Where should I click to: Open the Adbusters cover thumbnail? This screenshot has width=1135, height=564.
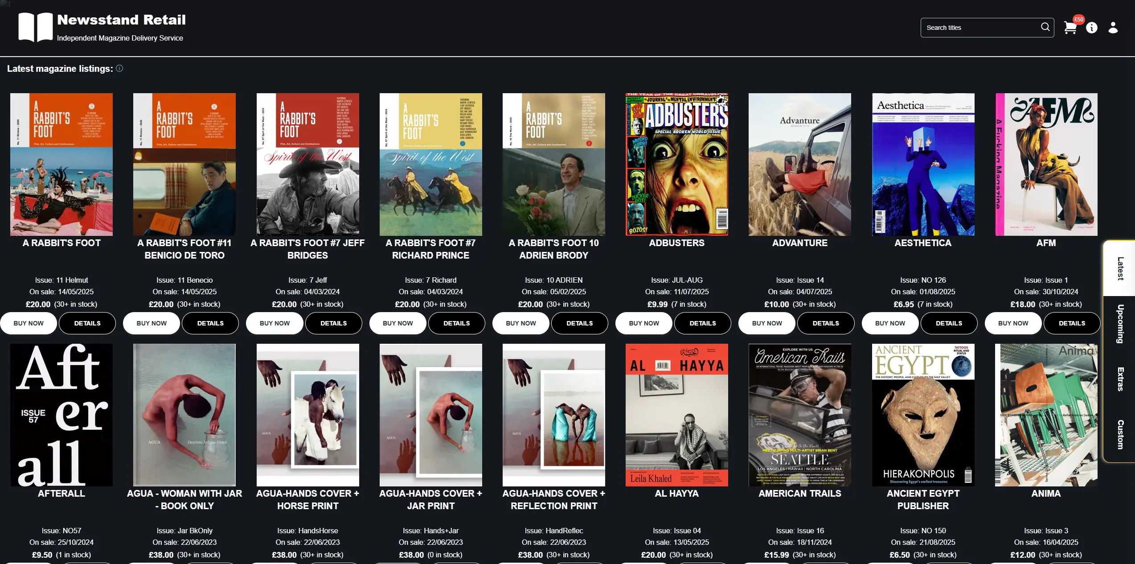676,164
